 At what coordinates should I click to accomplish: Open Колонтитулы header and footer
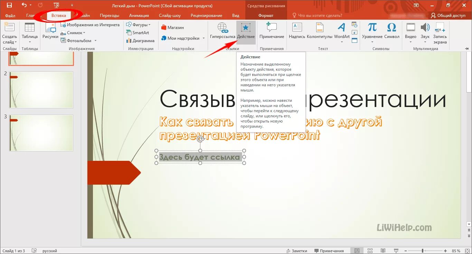pos(320,30)
